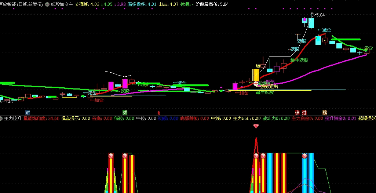Click the ←2.67 low price label
Image resolution: width=376 pixels, height=193 pixels.
click(7, 102)
